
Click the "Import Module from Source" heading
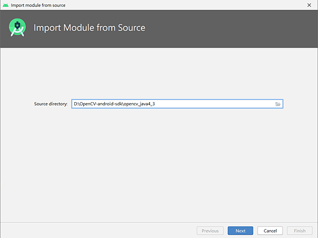(x=89, y=28)
